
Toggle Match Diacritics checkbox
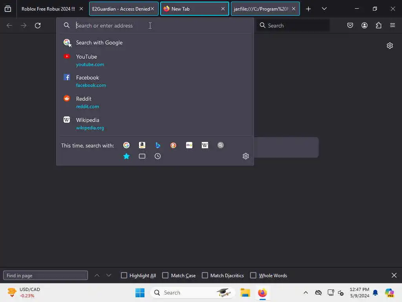(x=205, y=275)
